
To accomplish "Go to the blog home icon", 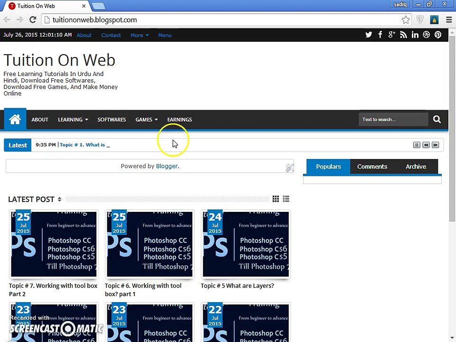I will pyautogui.click(x=15, y=119).
